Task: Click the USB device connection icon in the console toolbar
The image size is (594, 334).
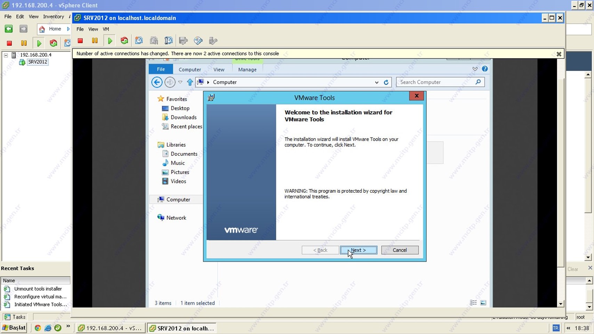Action: 213,41
